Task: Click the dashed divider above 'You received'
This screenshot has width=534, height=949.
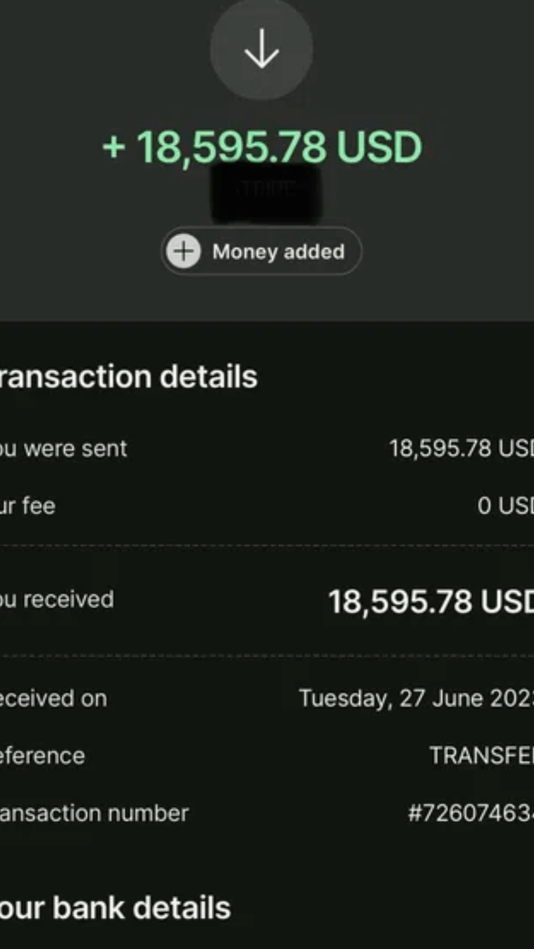Action: point(267,545)
